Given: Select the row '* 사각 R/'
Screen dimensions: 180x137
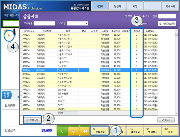Looking at the screenshot, I should pyautogui.click(x=90, y=66).
